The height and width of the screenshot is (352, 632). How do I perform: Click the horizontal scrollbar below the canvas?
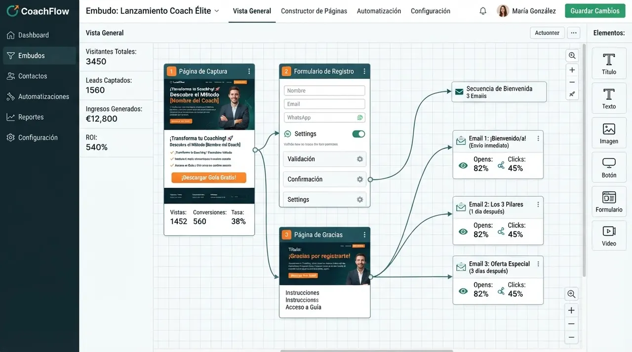click(366, 351)
